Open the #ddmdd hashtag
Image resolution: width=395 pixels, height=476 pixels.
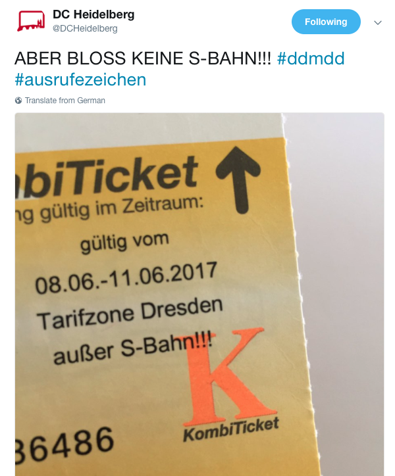click(x=311, y=59)
